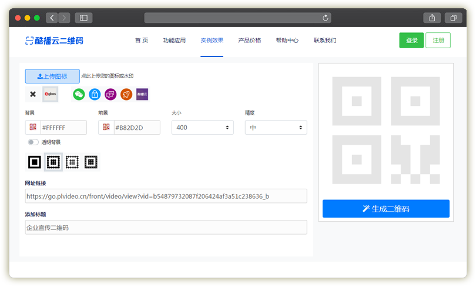This screenshot has height=287, width=476.
Task: Click the URL link input field
Action: tap(166, 196)
